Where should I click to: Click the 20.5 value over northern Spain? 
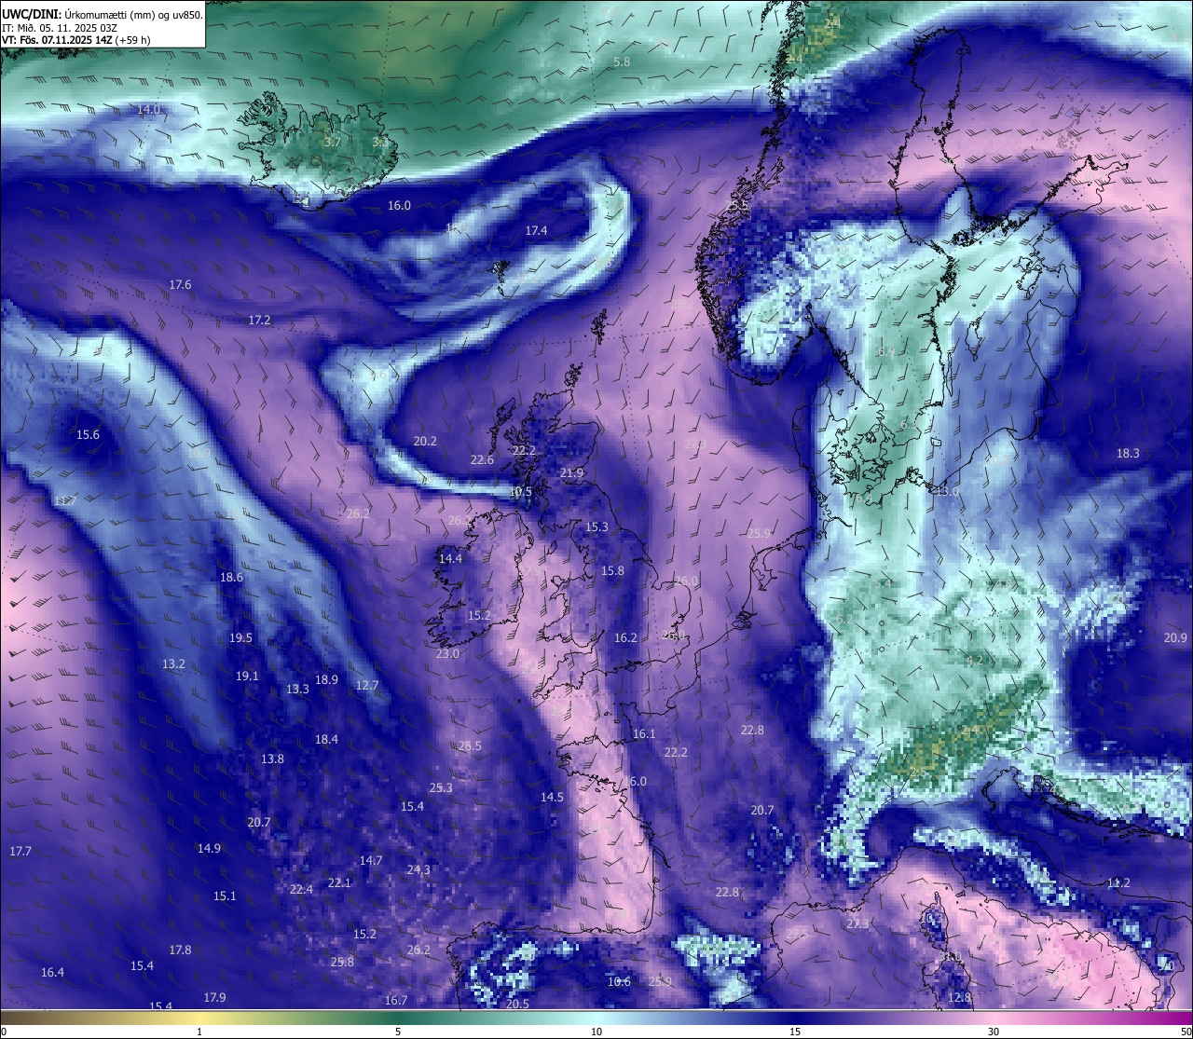coord(517,1005)
